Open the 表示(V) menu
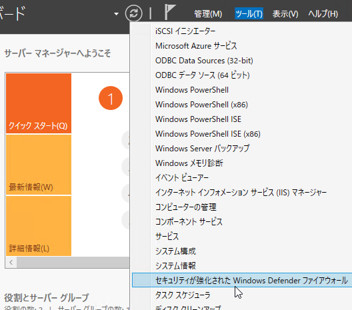 click(285, 14)
